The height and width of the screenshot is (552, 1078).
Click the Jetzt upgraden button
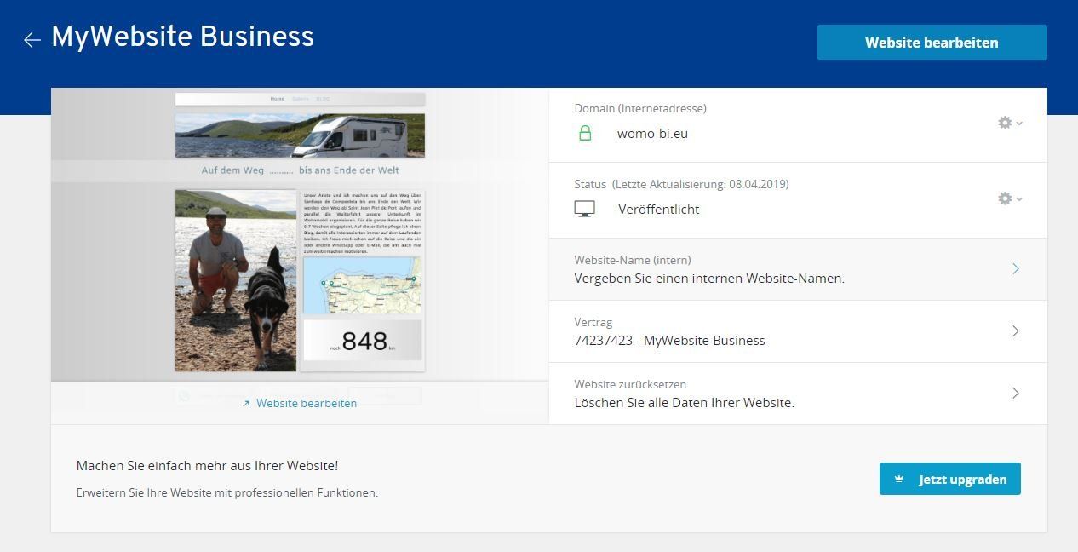950,479
